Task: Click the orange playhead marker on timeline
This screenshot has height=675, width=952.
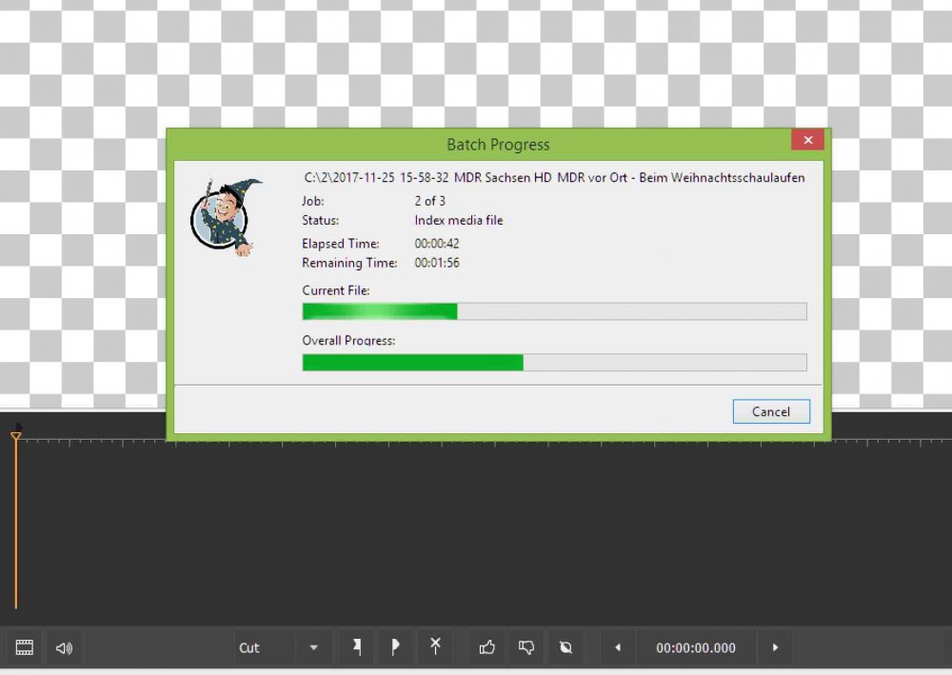Action: 16,436
